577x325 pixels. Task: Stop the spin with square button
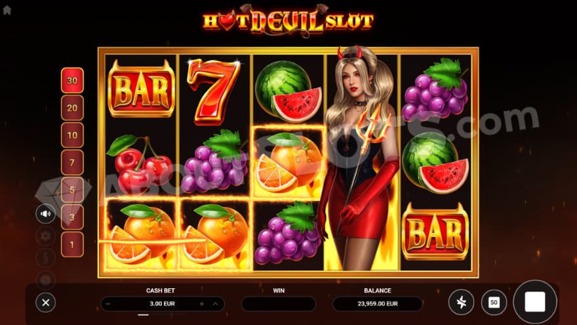535,302
